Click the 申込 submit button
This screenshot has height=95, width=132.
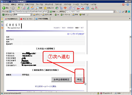click(x=79, y=80)
